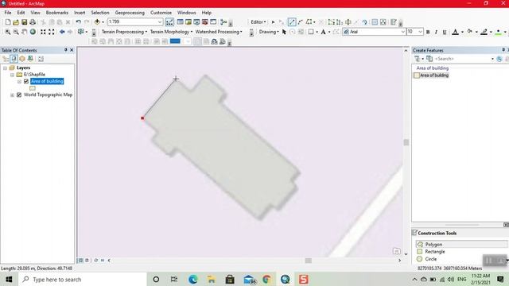Switch TOC to List By Selection

pyautogui.click(x=30, y=59)
